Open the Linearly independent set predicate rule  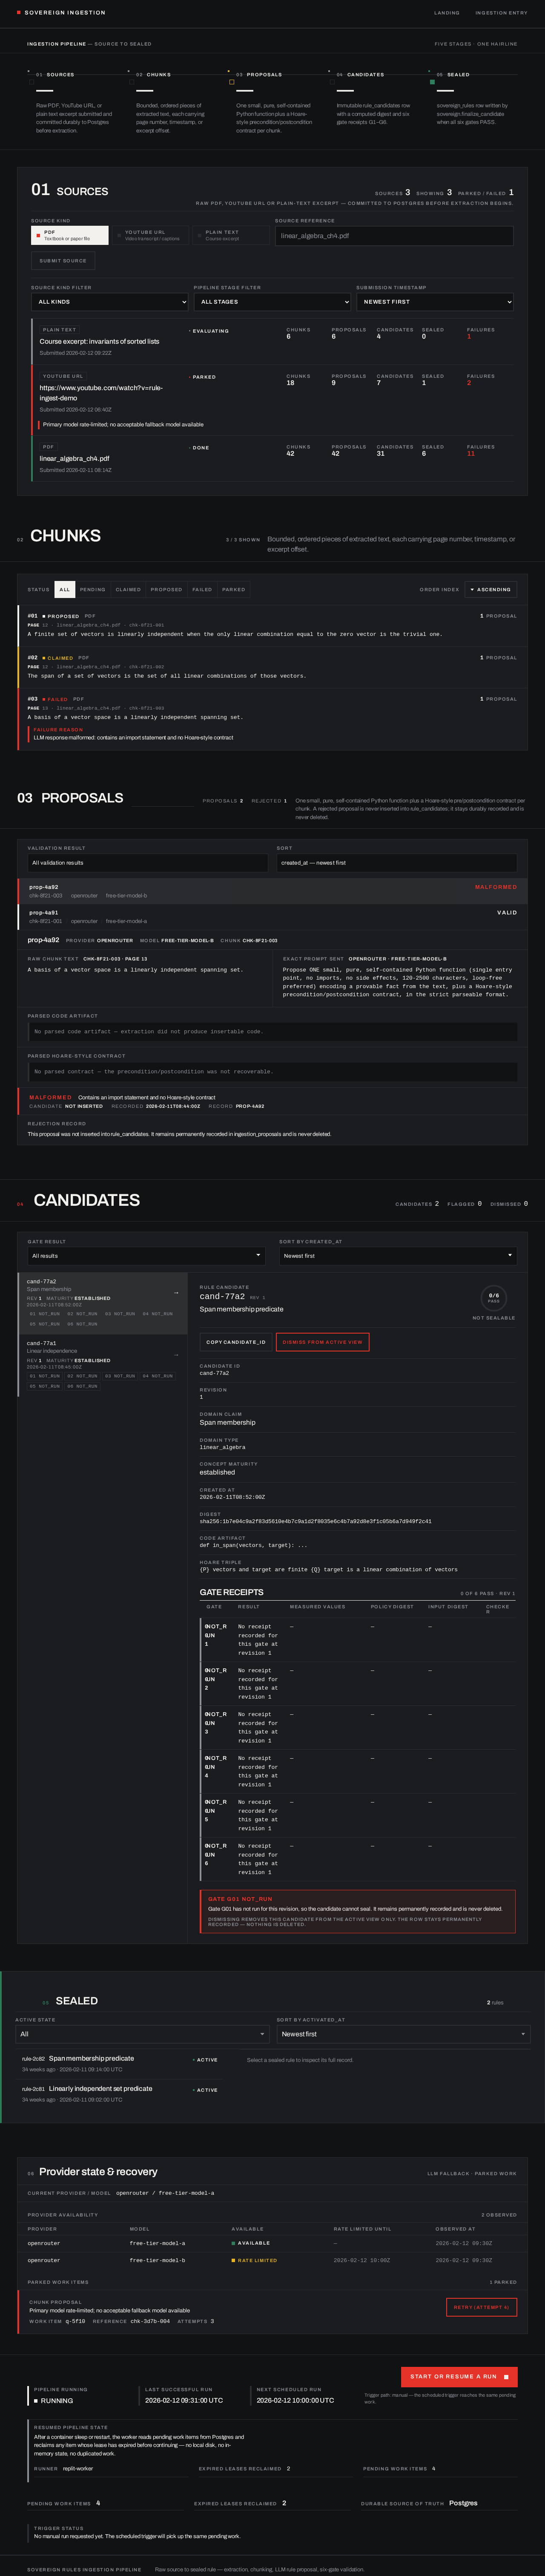120,2094
